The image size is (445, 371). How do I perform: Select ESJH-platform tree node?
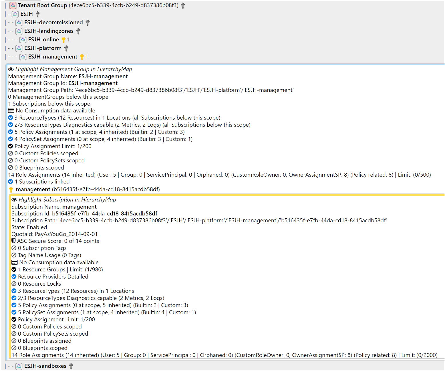pos(43,48)
